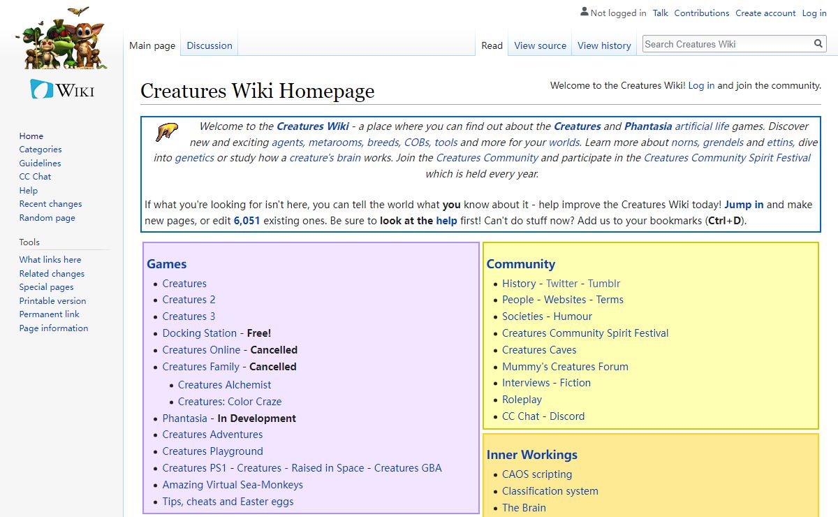
Task: Open Docking Station
Action: tap(200, 333)
